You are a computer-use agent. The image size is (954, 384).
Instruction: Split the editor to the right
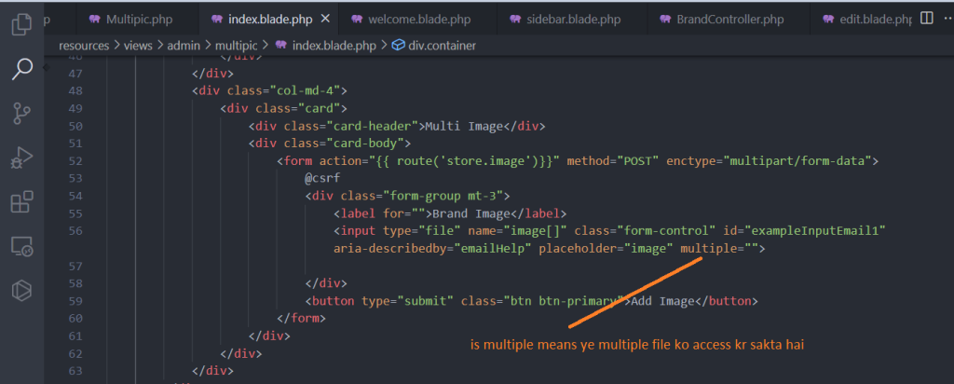(x=925, y=18)
